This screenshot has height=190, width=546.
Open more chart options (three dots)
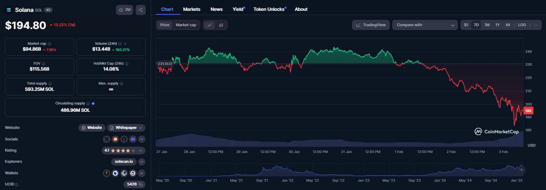click(x=536, y=25)
